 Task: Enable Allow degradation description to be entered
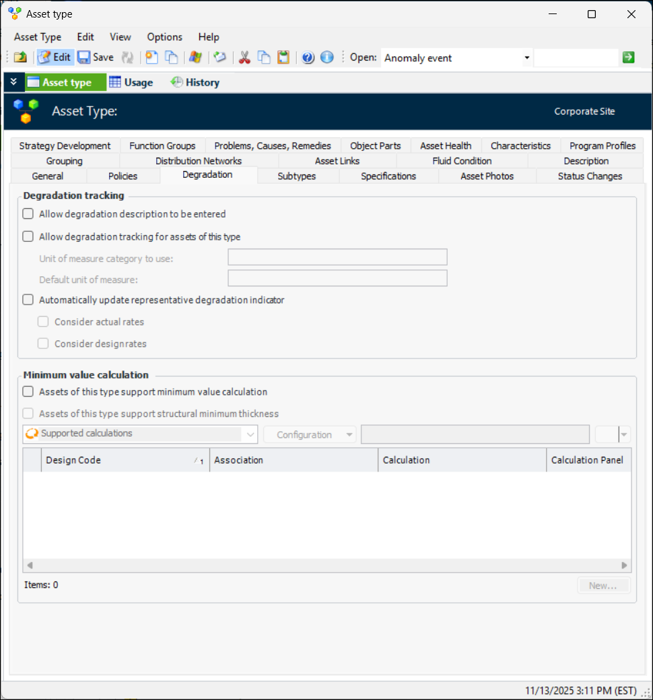28,214
